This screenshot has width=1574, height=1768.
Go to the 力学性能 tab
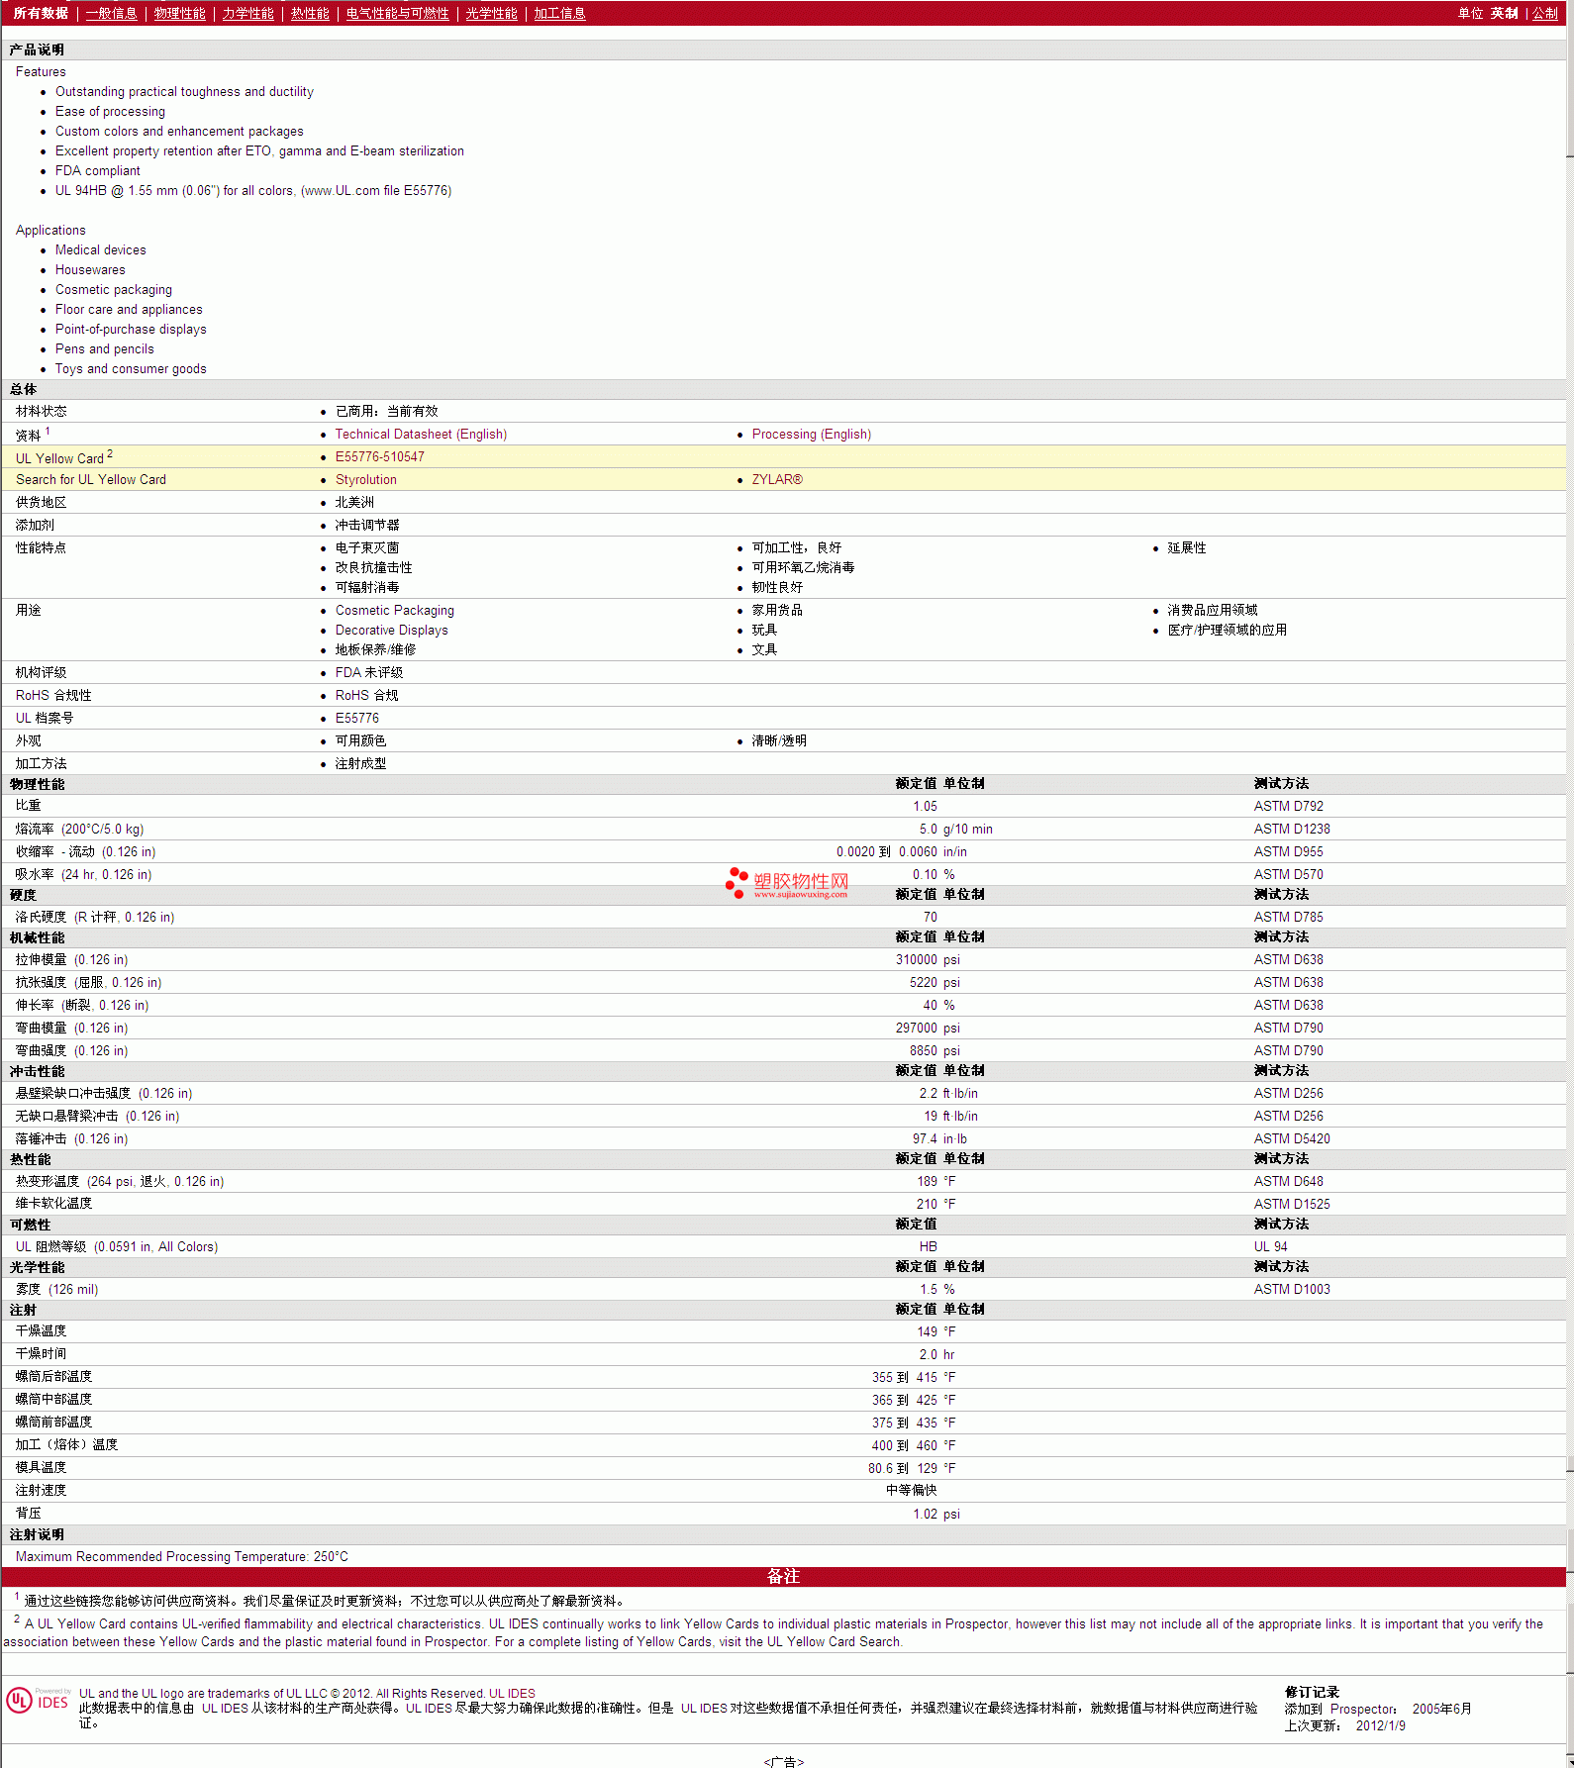pos(248,14)
